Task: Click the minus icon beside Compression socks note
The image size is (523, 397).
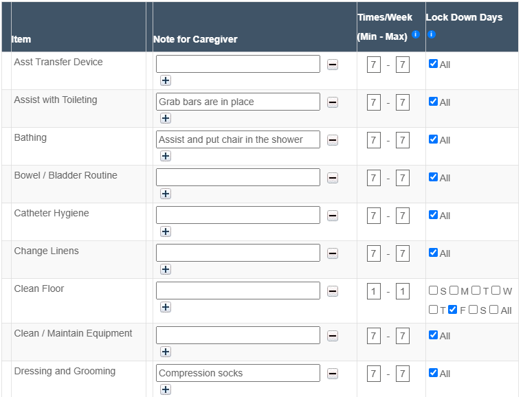Action: coord(333,374)
